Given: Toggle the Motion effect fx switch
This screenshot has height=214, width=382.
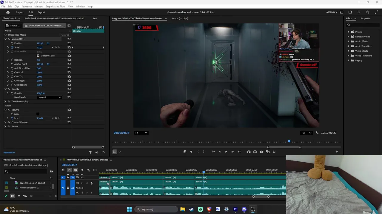Looking at the screenshot, I should (9, 39).
